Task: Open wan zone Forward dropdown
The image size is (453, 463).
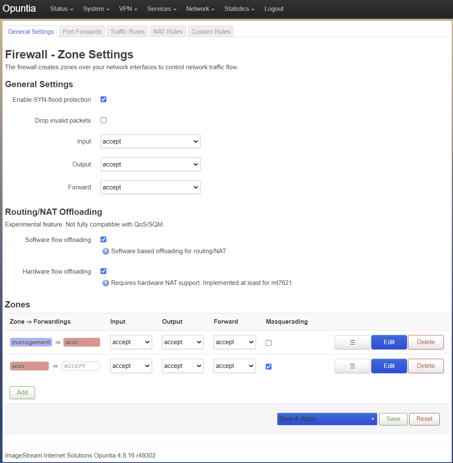Action: pyautogui.click(x=235, y=366)
